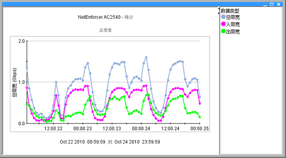
Task: Click the 12:00 22 time axis label
Action: [53, 129]
